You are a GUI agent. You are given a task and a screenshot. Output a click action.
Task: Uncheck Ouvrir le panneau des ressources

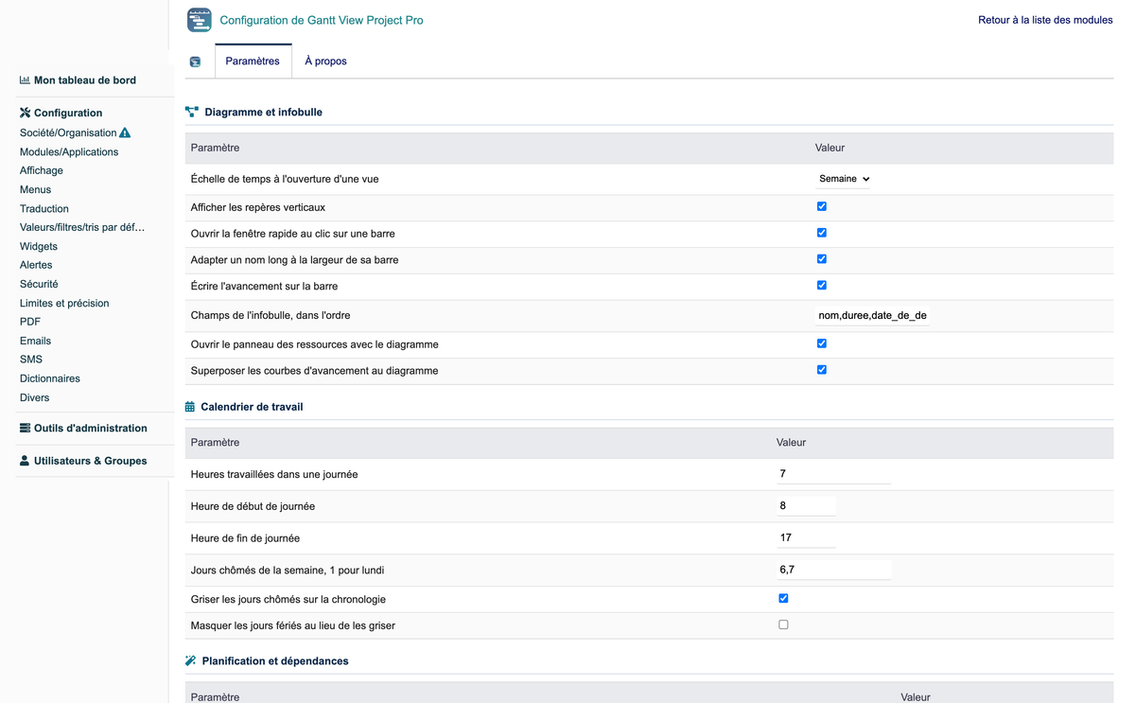(x=822, y=343)
